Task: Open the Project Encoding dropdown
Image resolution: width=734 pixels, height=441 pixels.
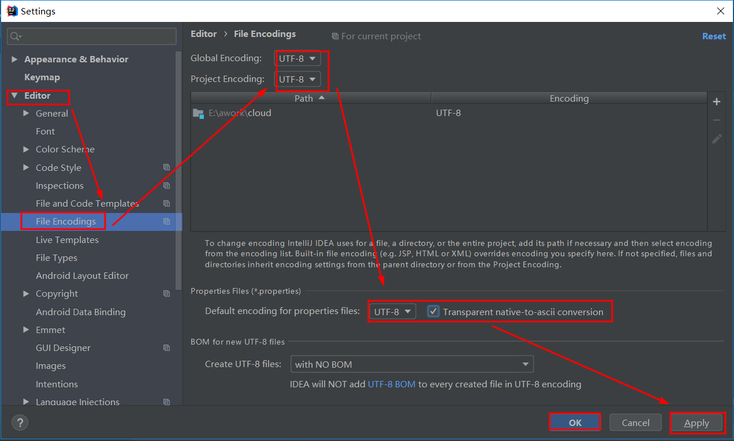Action: coord(297,79)
